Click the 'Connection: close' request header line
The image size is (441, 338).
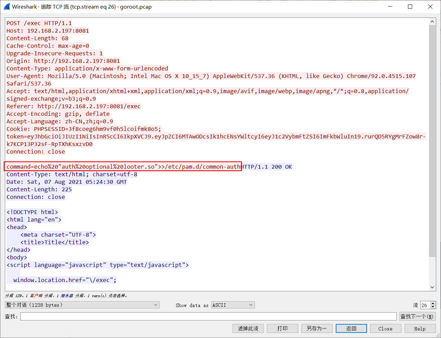[x=36, y=151]
